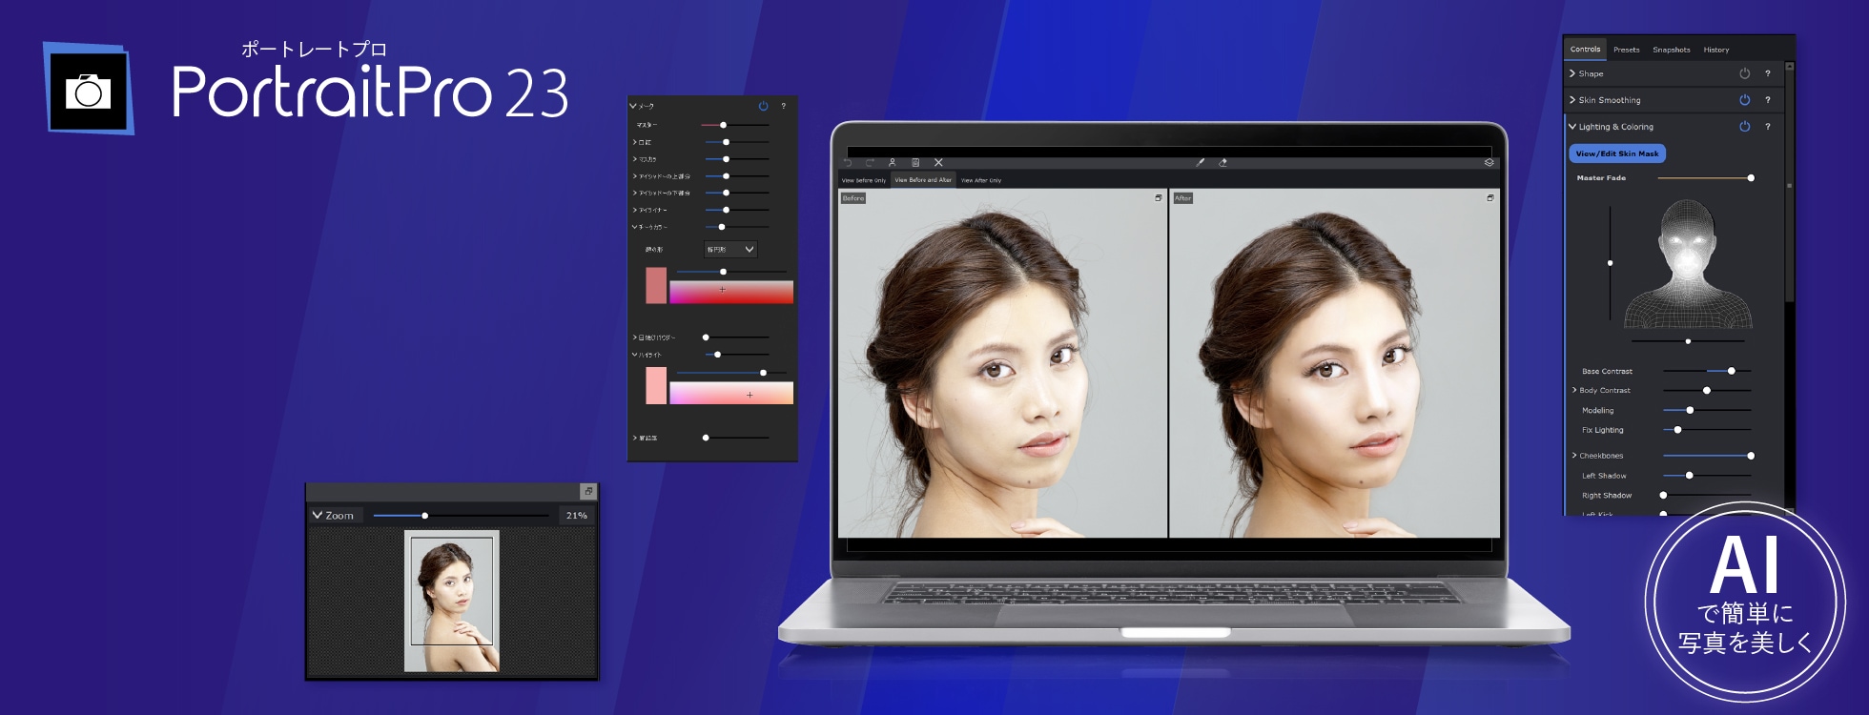The width and height of the screenshot is (1869, 715).
Task: Click the undo arrow in laptop toolbar
Action: pyautogui.click(x=847, y=163)
